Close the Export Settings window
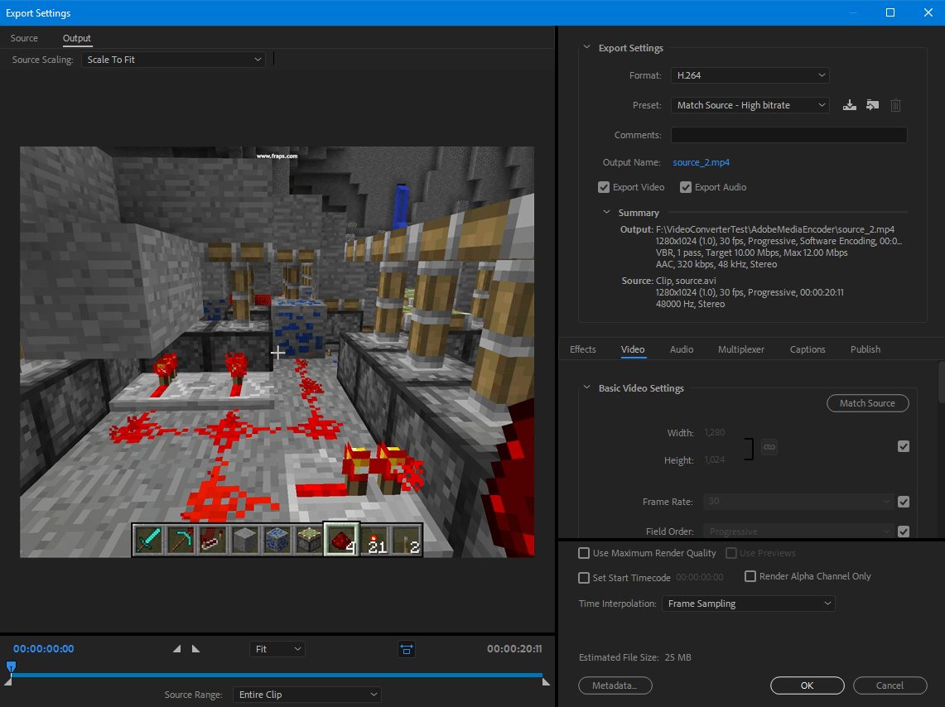The height and width of the screenshot is (707, 945). pos(928,12)
